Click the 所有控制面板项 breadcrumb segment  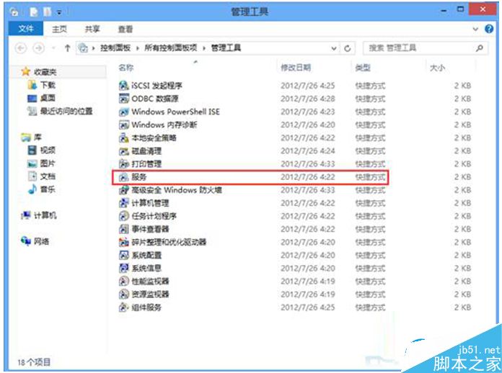171,48
